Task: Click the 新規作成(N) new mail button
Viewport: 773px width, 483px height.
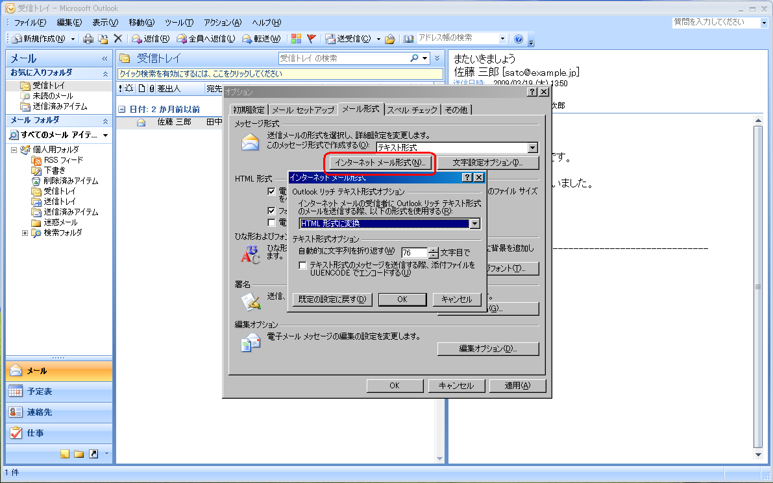Action: [40, 39]
